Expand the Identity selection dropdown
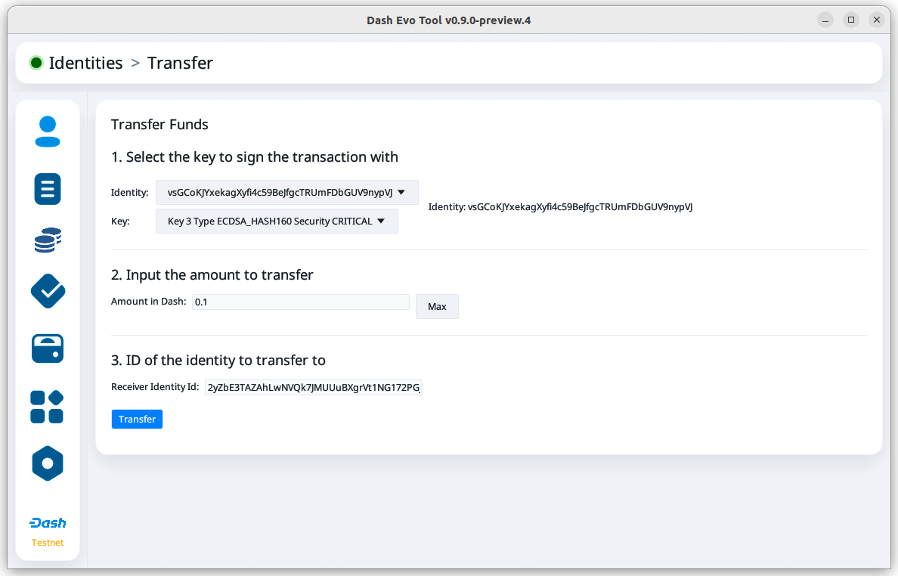 pyautogui.click(x=286, y=192)
